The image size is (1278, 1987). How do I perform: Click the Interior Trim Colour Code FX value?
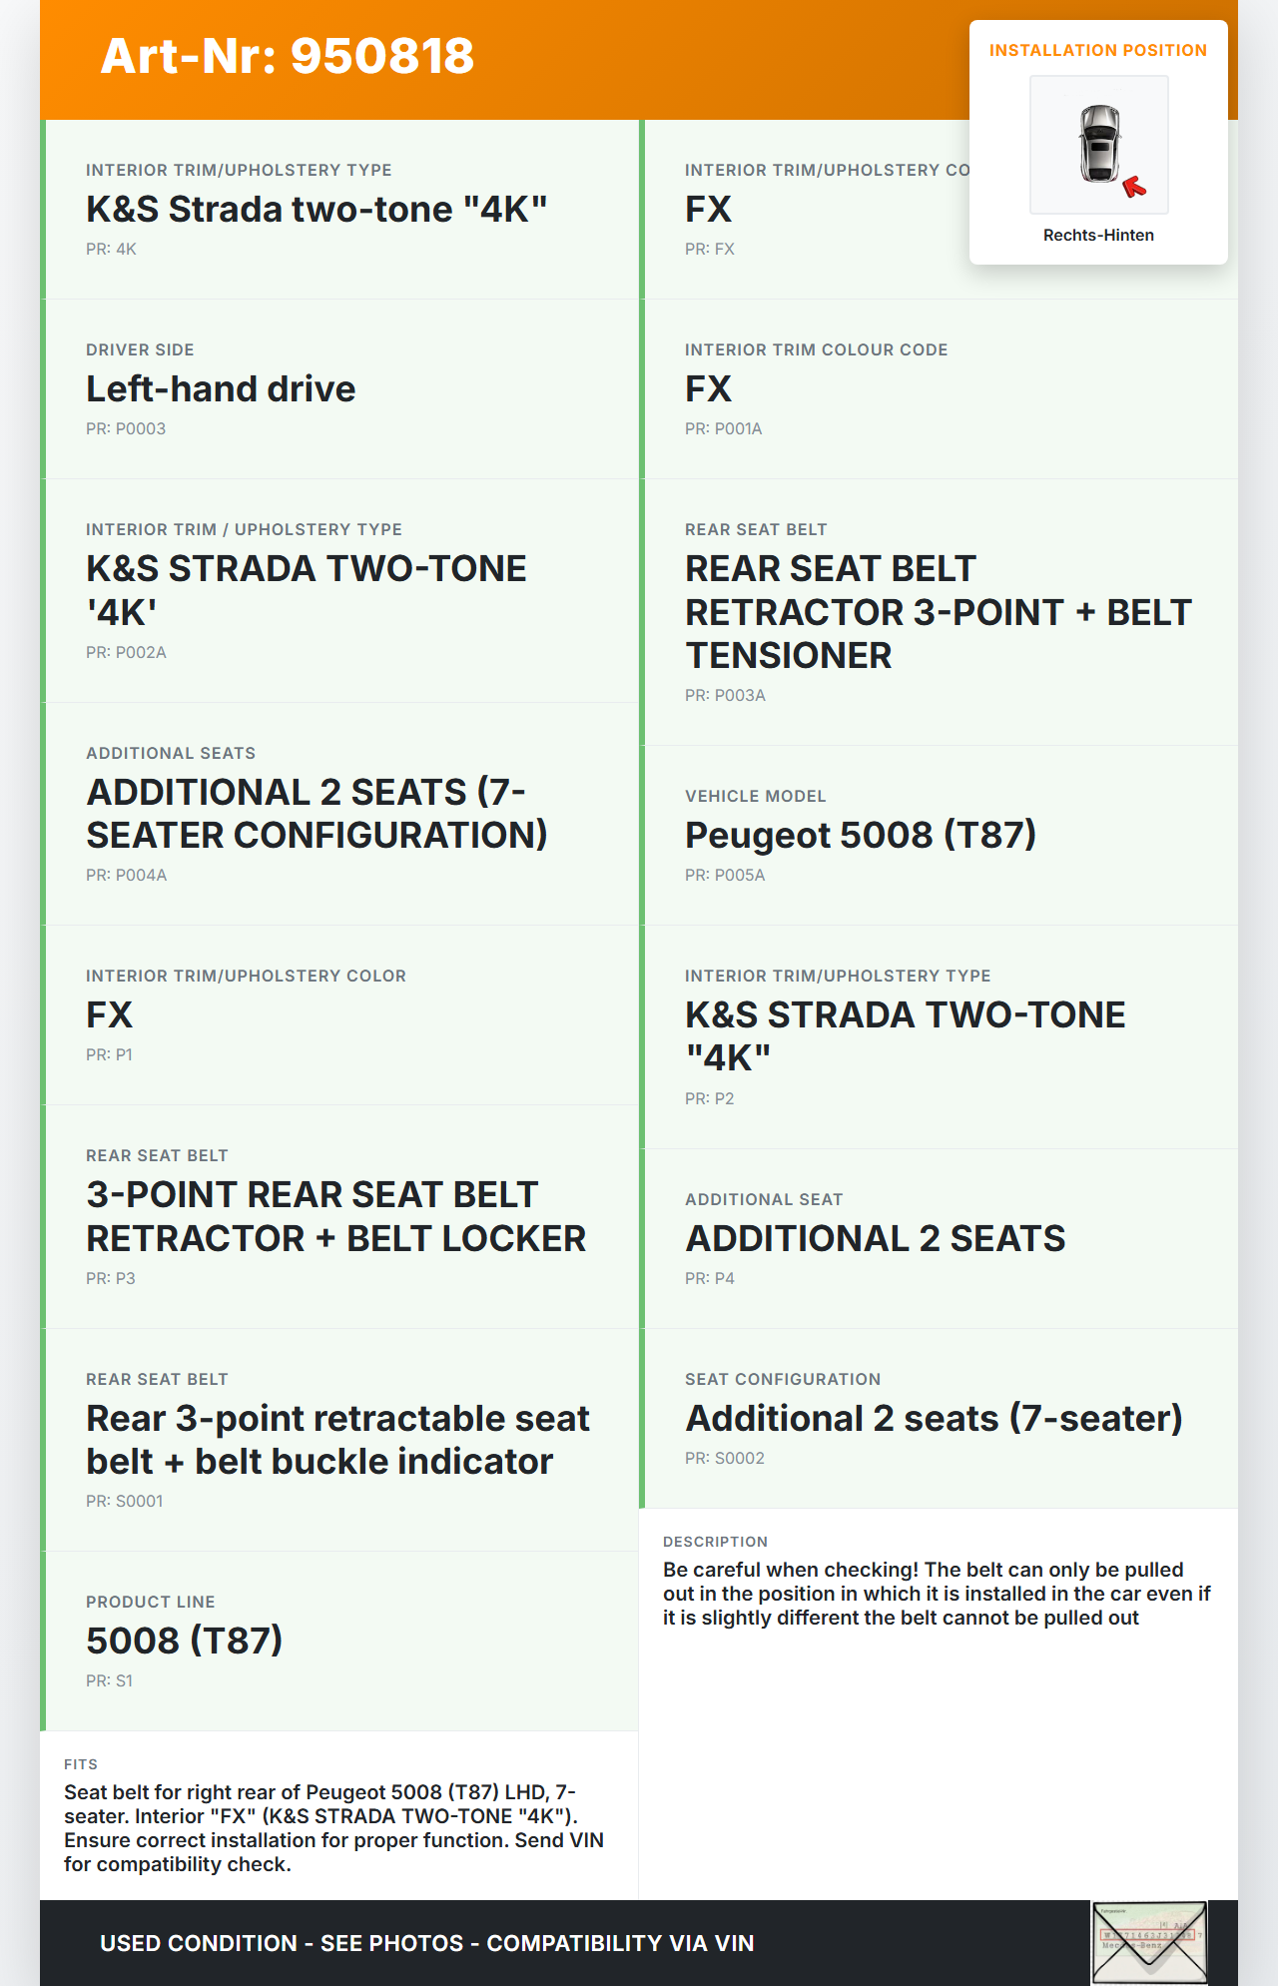pos(708,389)
